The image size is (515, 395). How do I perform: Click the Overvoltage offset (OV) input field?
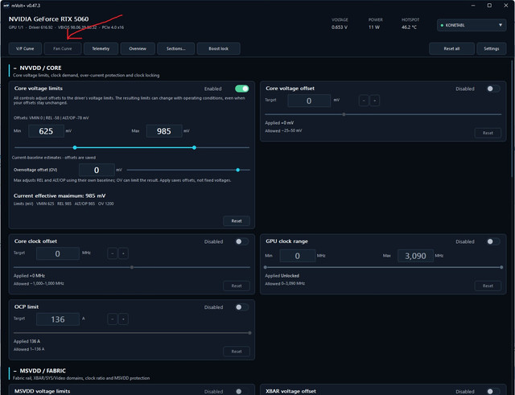(97, 170)
